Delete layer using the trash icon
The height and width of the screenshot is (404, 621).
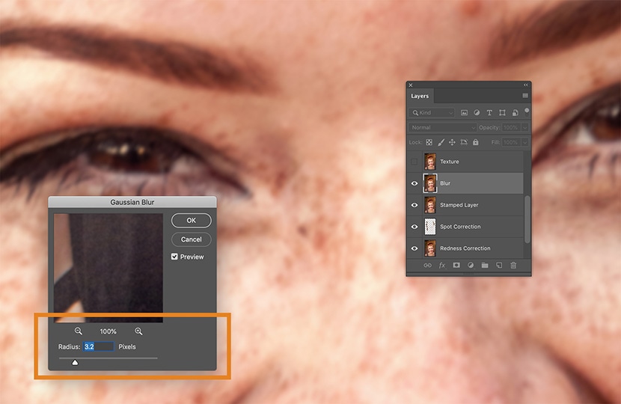point(513,265)
